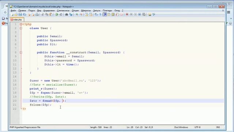Screen dimensions: 234x132
Task: Click the Save All toolbar icon
Action: pos(24,15)
